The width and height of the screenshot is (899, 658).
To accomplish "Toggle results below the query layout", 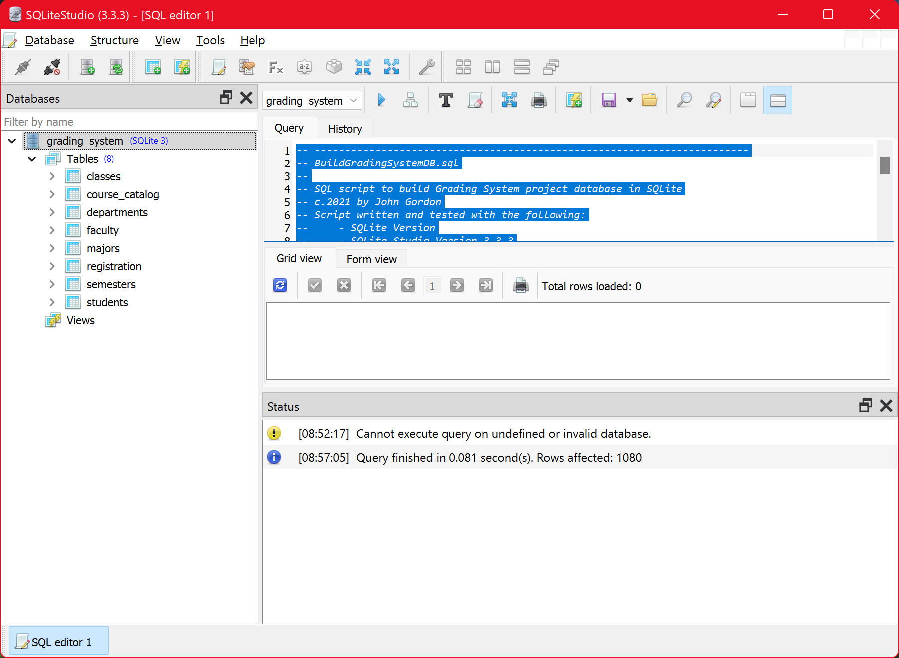I will (x=778, y=100).
